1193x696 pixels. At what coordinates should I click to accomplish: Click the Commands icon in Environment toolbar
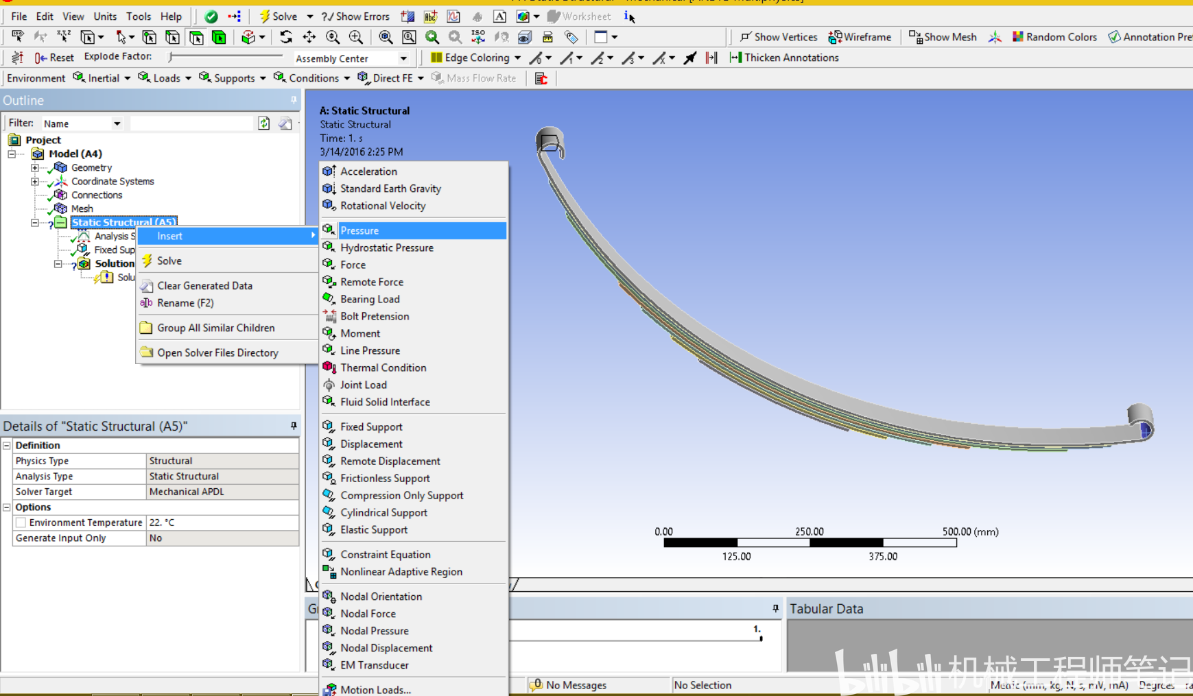pyautogui.click(x=541, y=78)
